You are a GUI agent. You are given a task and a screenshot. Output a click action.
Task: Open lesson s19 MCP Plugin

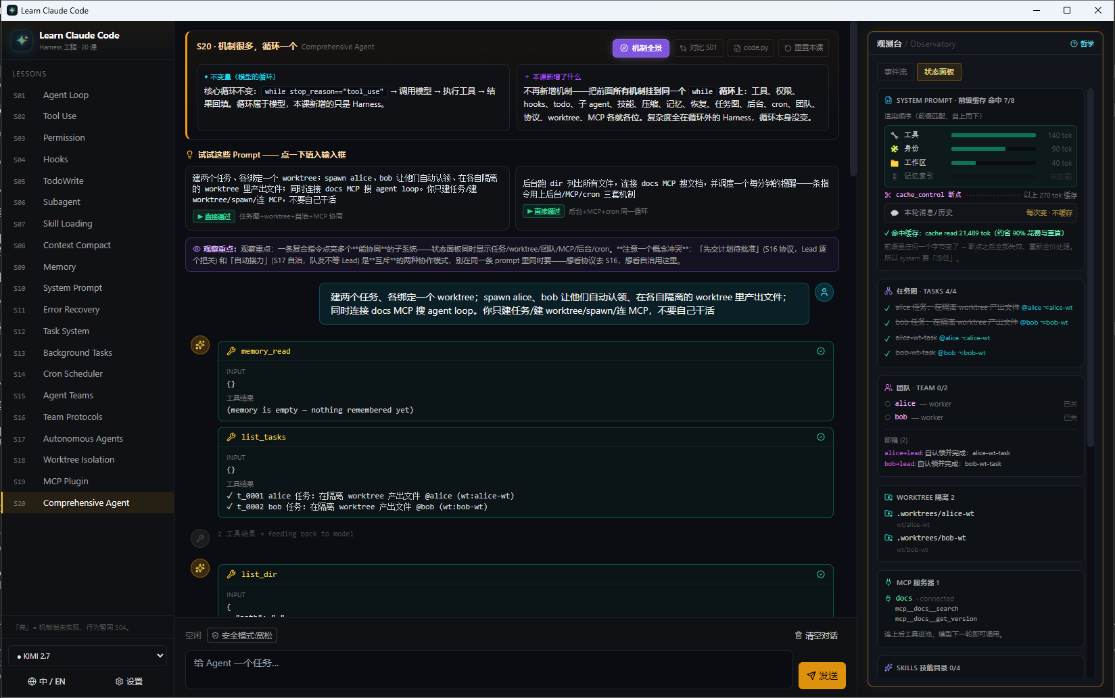click(x=88, y=482)
